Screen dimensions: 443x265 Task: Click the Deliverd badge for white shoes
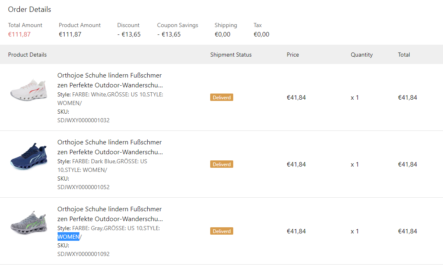coord(222,98)
